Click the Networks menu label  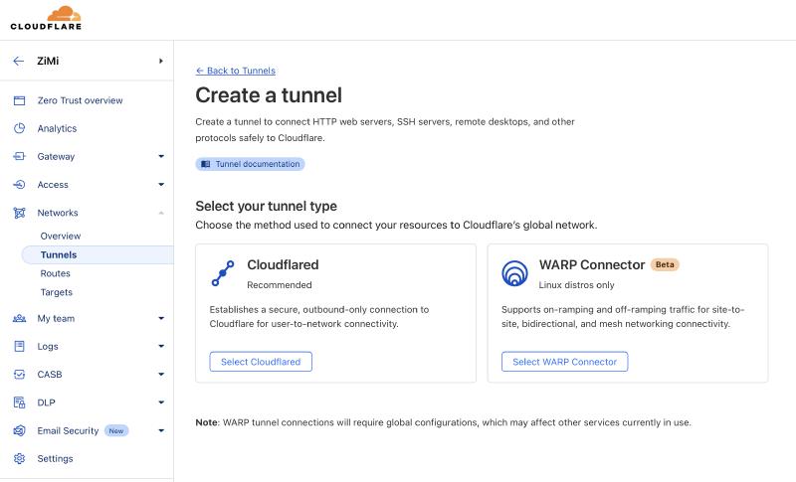58,213
